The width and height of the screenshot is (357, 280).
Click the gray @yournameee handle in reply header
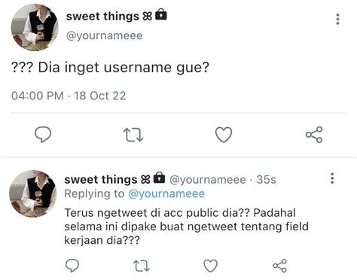tap(208, 180)
